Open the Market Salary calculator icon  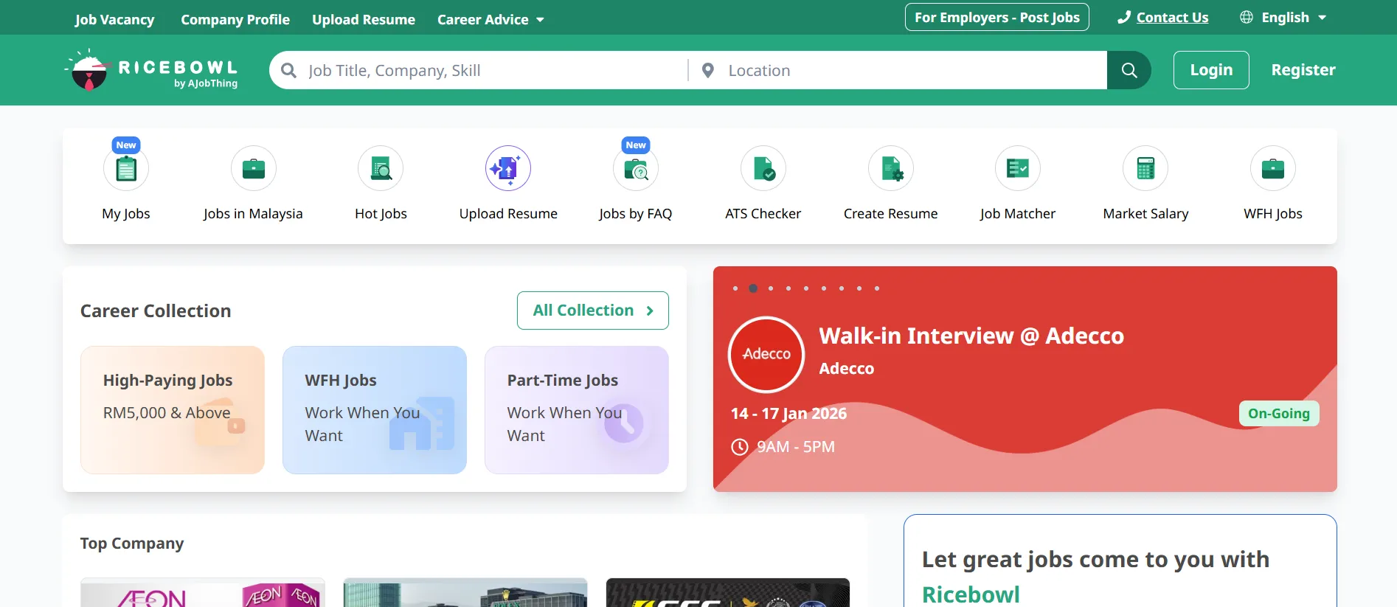[x=1145, y=169]
